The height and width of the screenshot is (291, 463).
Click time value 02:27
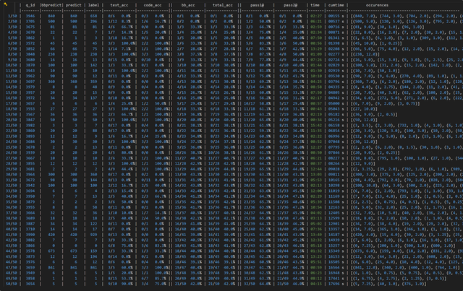click(315, 16)
